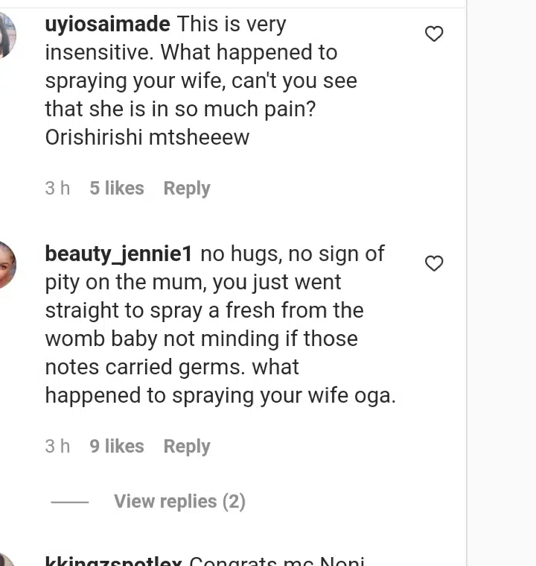Click the kkingzspotlex username
536x566 pixels.
[x=113, y=561]
